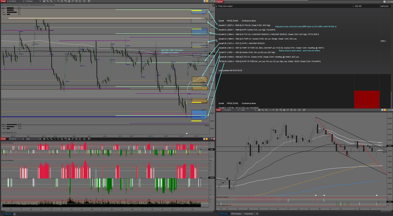Open bar type selector in PREP.Daily chart
The image size is (393, 216).
pyautogui.click(x=259, y=110)
